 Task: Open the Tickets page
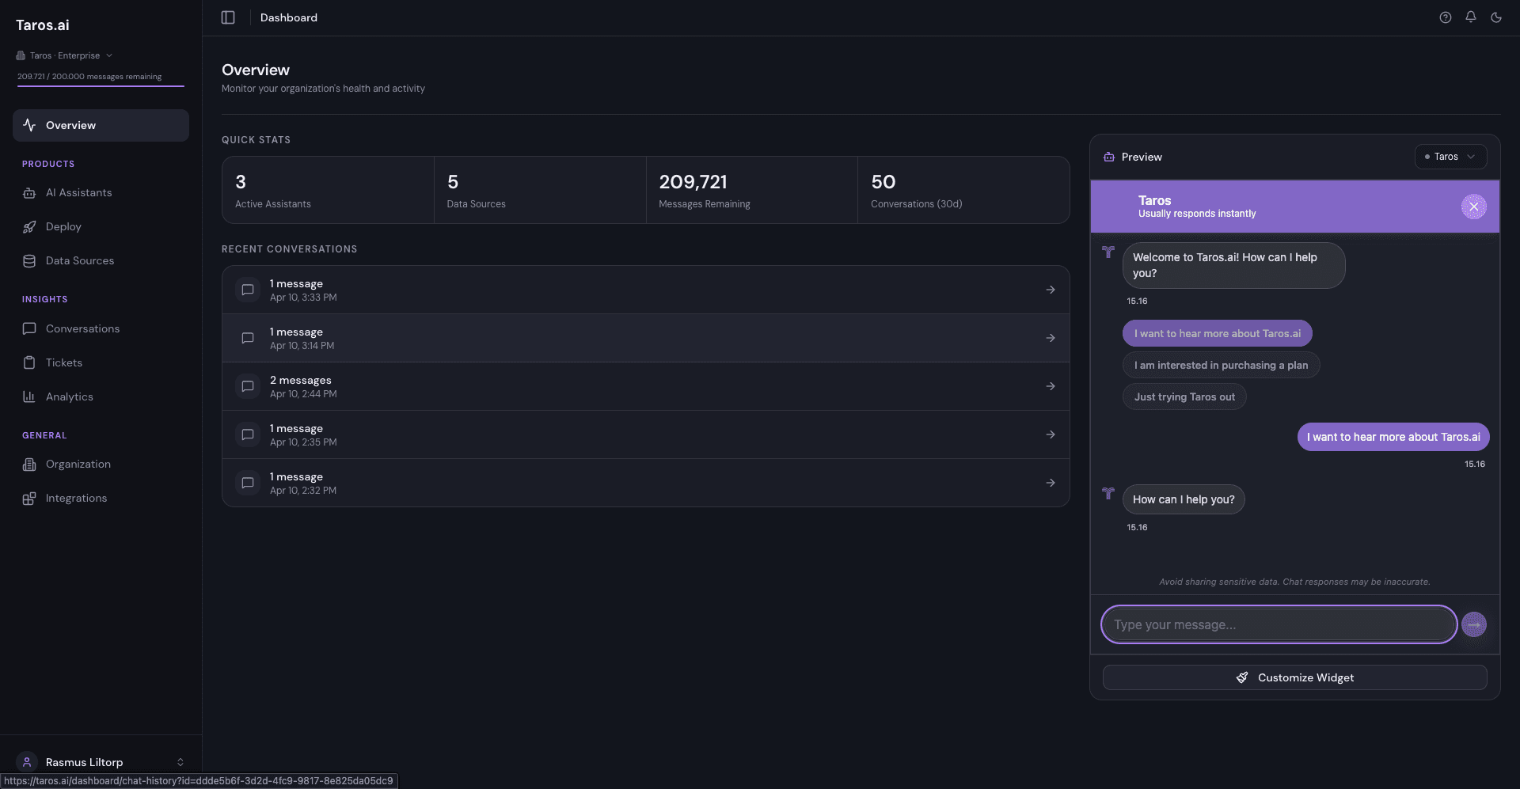[x=101, y=362]
